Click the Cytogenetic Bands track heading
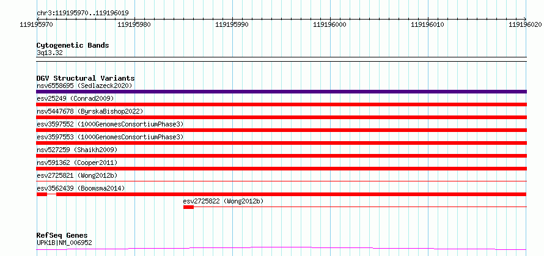 click(73, 45)
